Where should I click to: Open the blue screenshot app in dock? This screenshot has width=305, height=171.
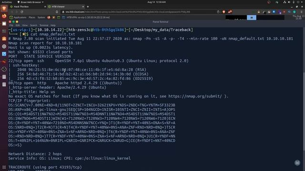[x=4, y=54]
